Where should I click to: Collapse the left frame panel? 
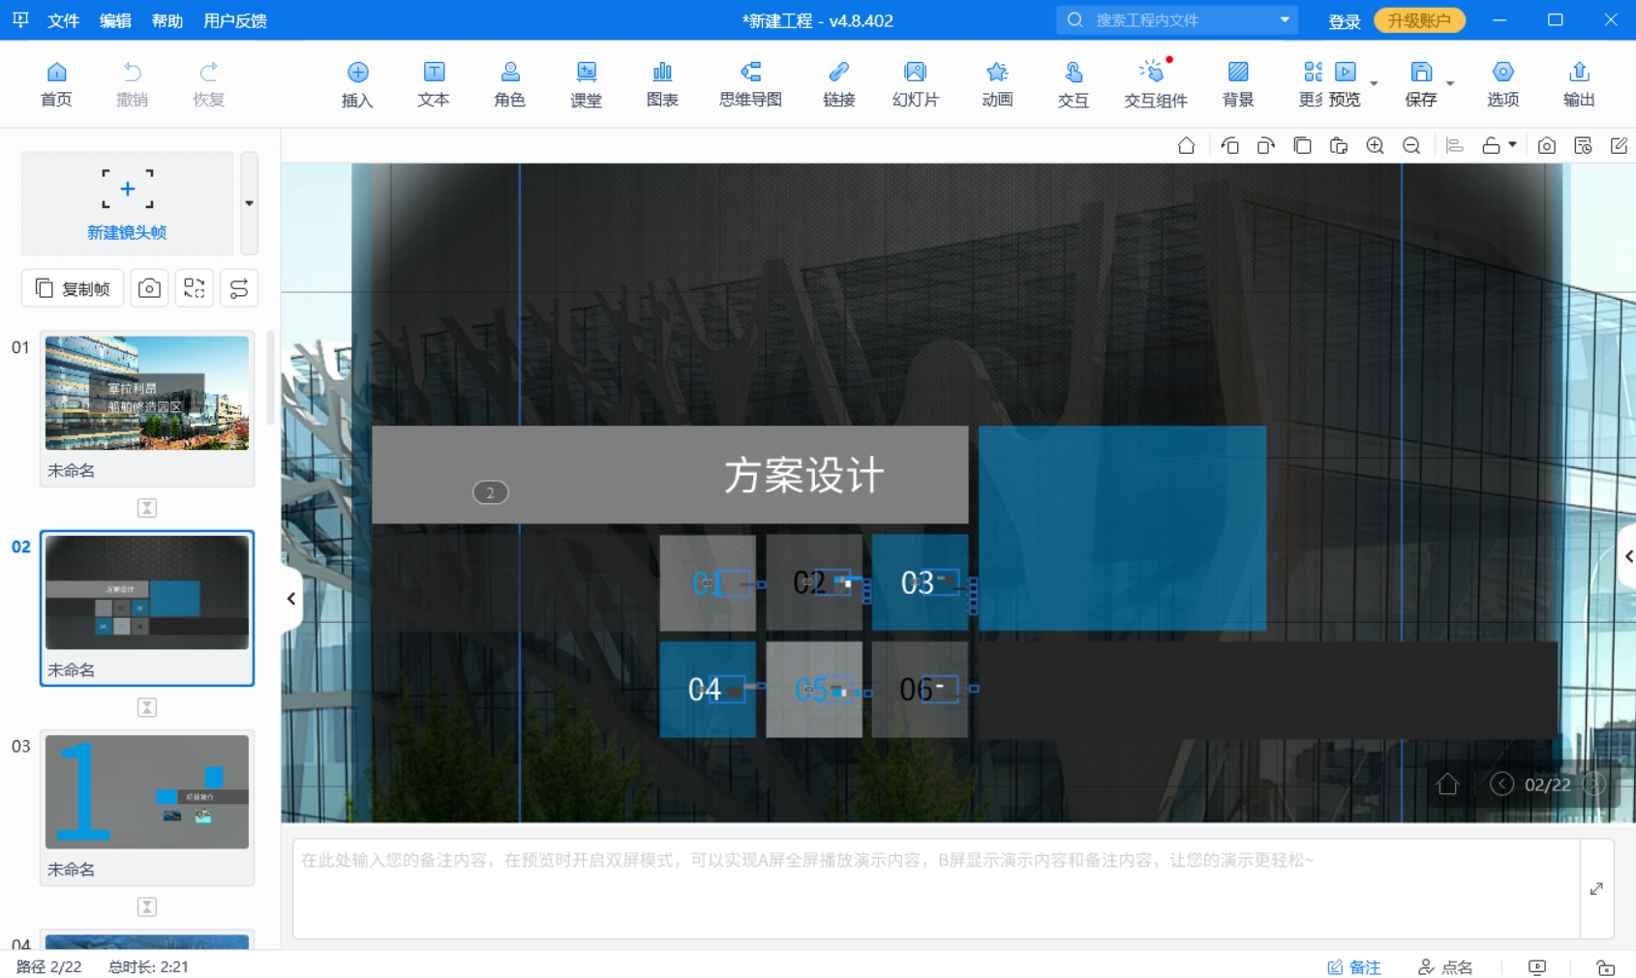291,599
